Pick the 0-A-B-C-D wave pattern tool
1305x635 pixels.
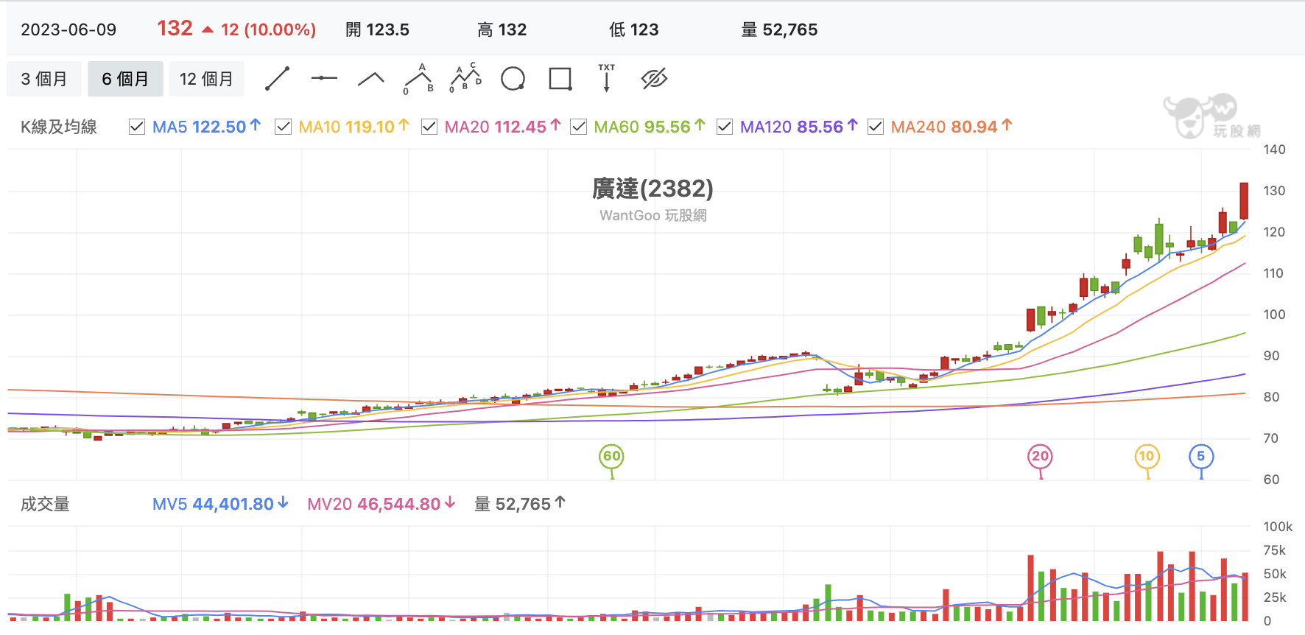pos(465,78)
